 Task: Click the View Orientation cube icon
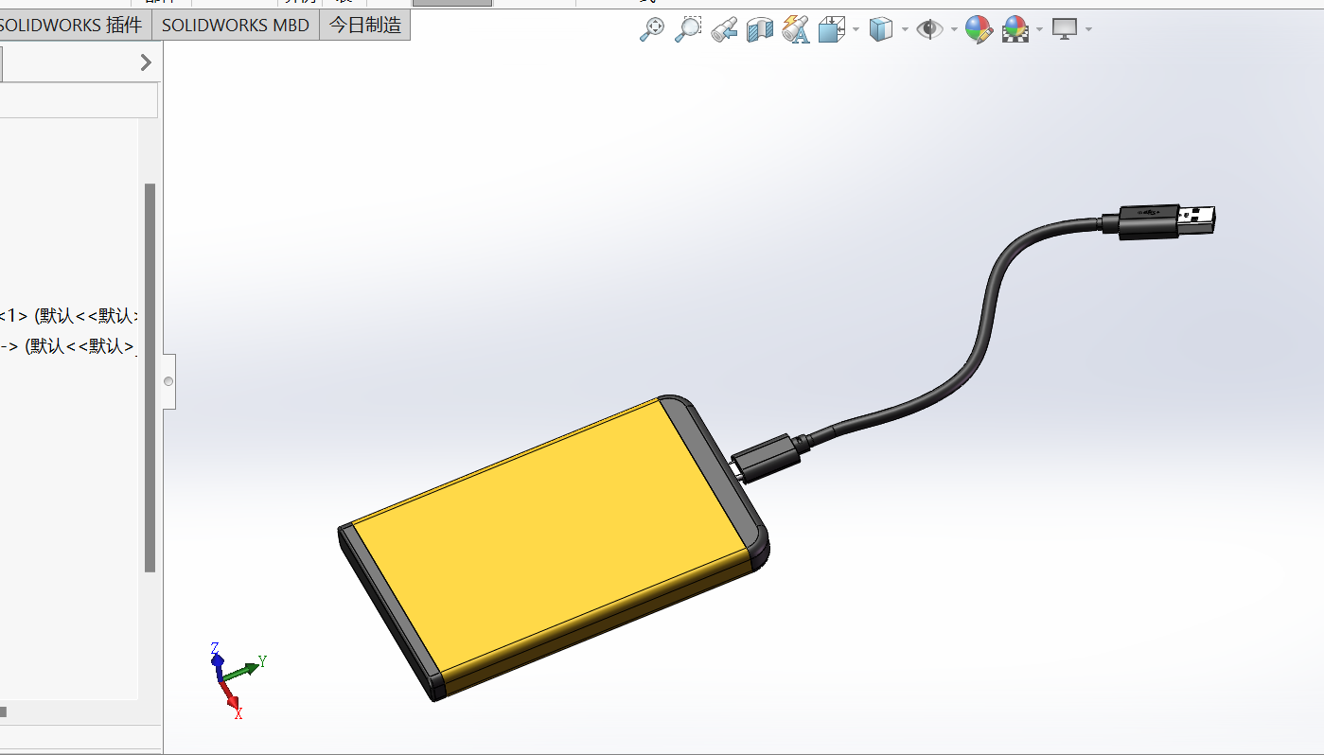tap(831, 29)
